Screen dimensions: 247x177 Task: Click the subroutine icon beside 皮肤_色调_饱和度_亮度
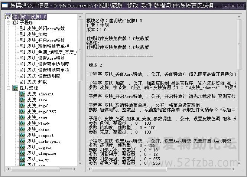pos(22,52)
